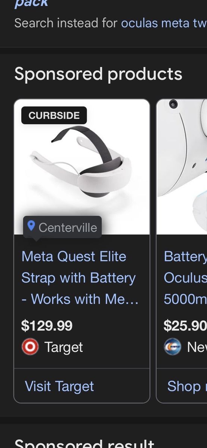Tap the second product's headset image

coord(182,167)
